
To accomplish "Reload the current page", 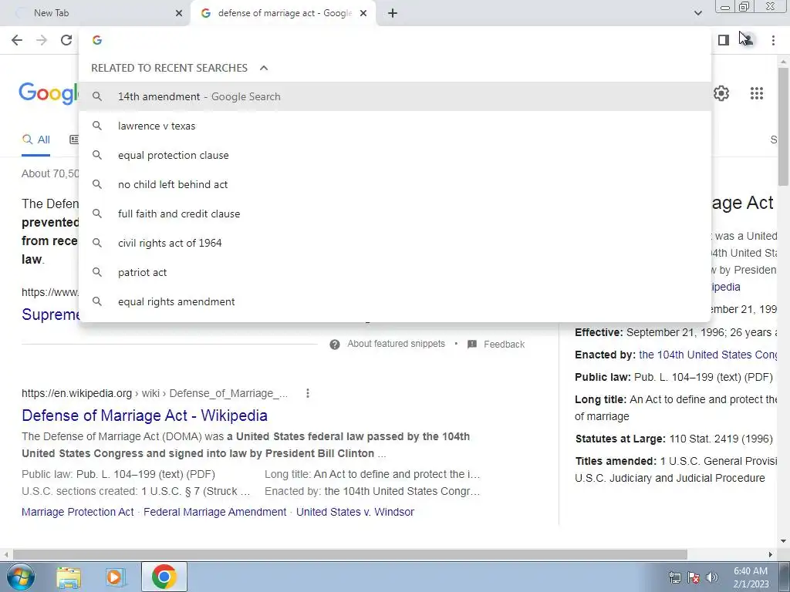I will pos(66,40).
